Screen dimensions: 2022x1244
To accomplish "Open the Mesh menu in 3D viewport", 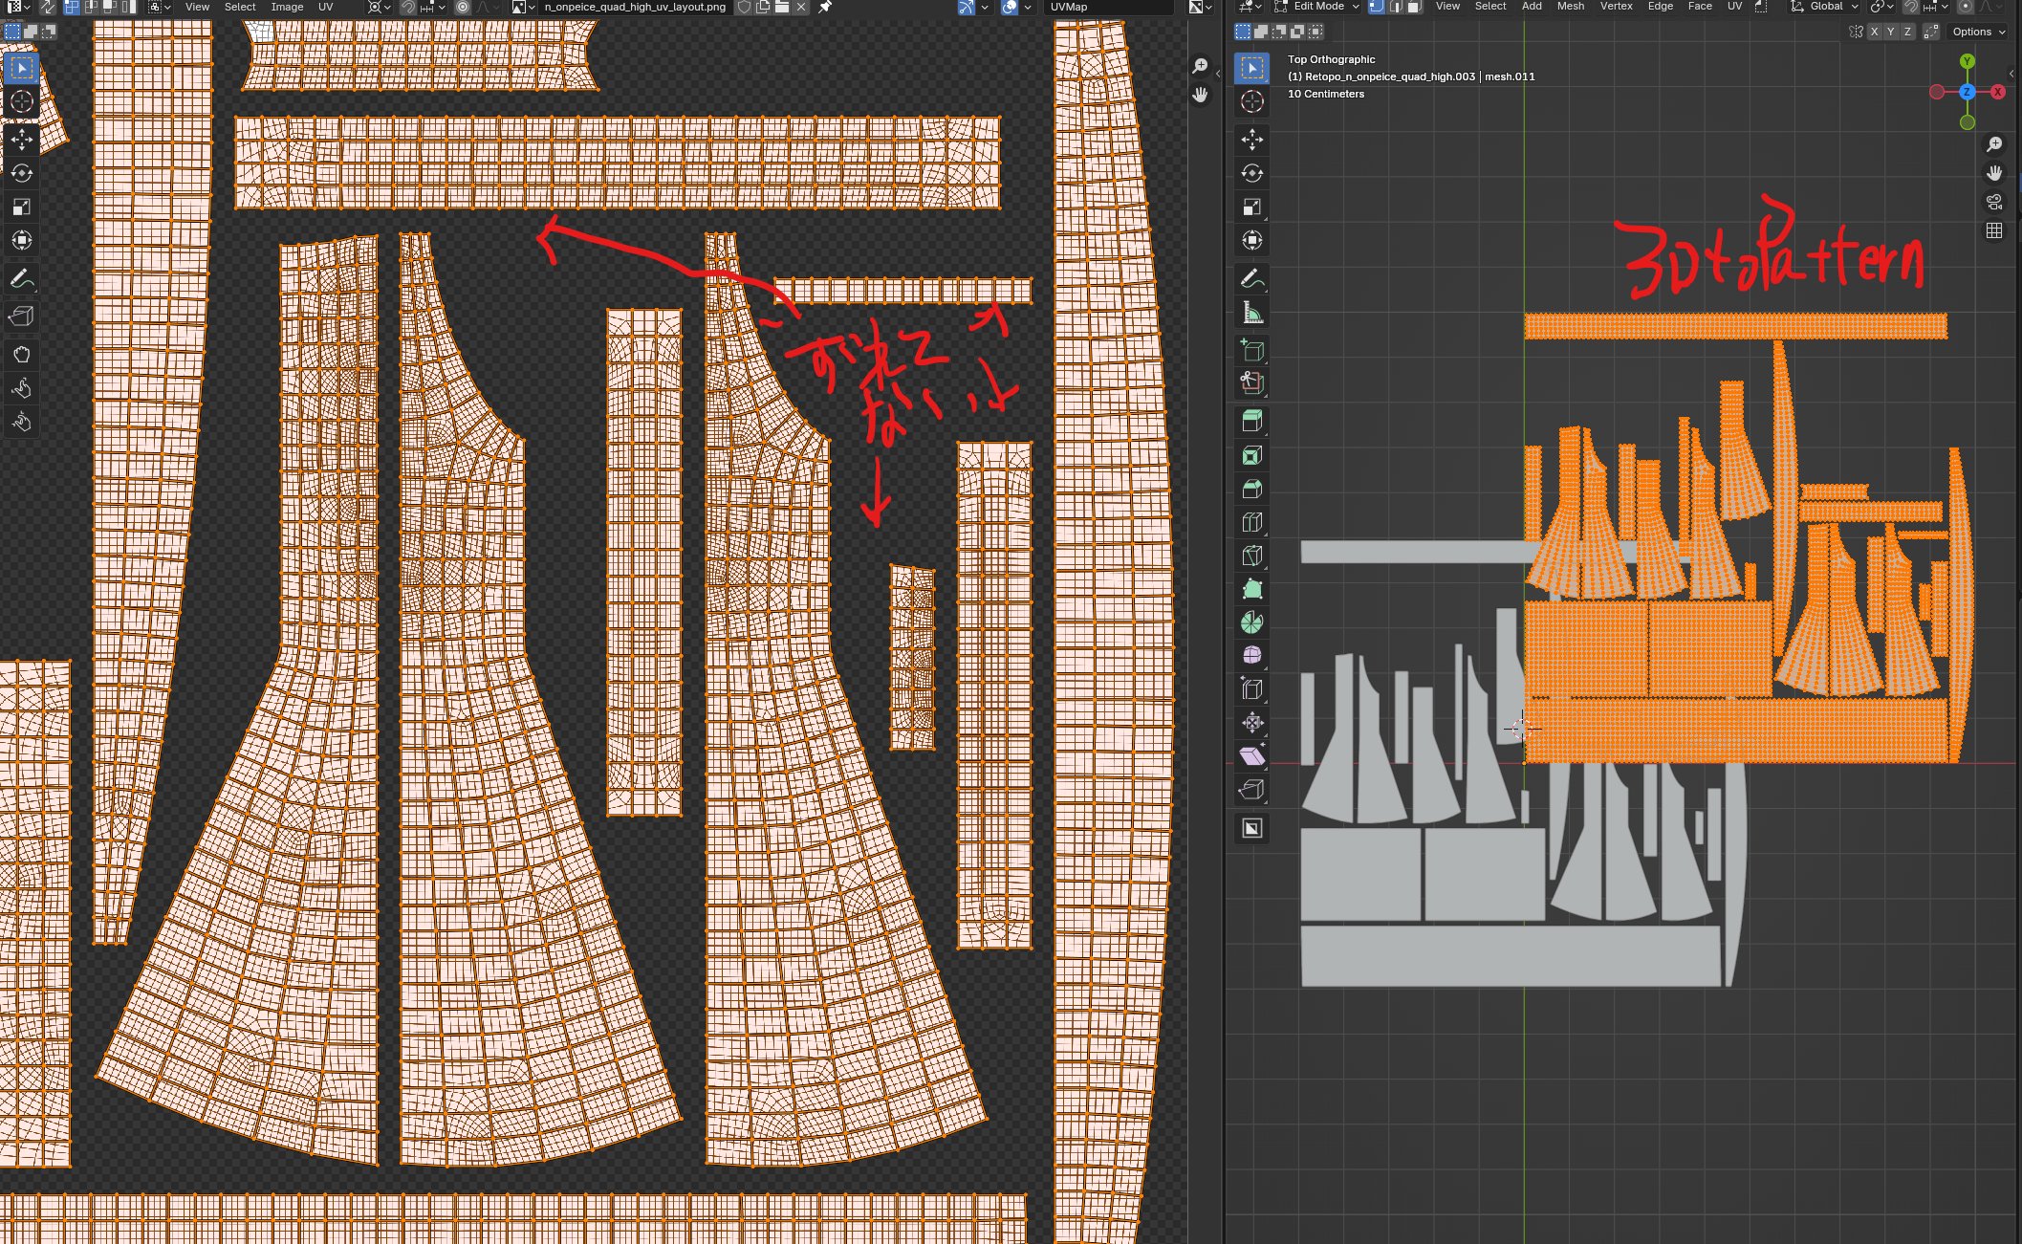I will tap(1570, 7).
